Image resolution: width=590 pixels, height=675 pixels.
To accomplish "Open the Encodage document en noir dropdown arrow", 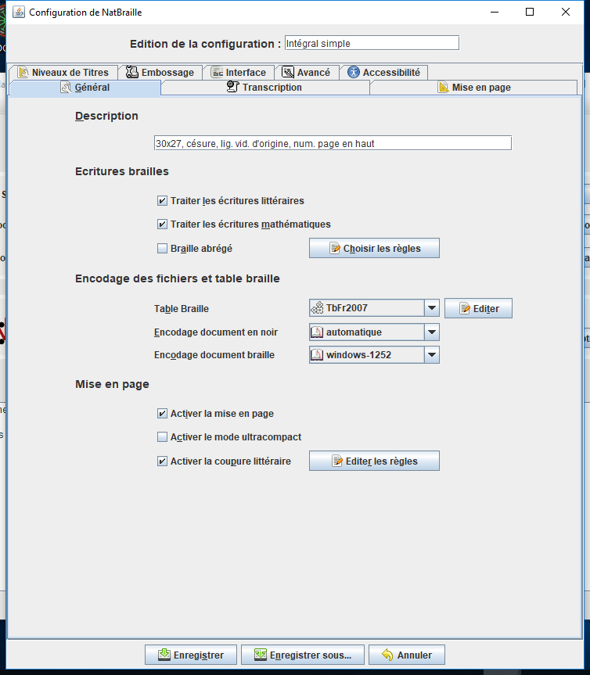I will pos(431,332).
